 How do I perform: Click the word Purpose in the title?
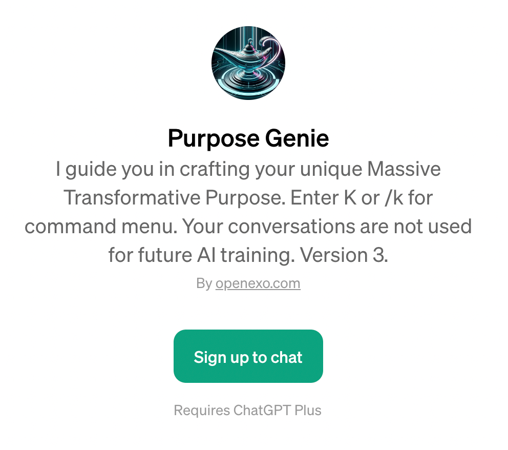tap(214, 139)
